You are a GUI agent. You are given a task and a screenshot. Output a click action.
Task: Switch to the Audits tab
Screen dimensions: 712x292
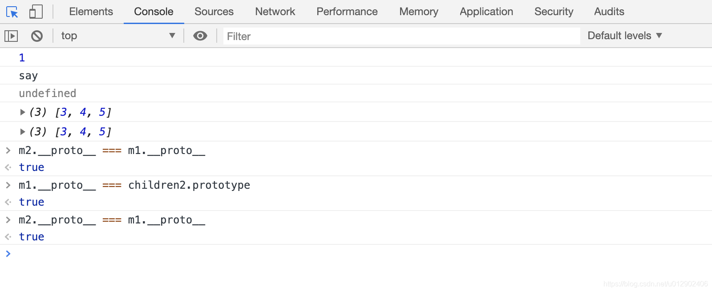(609, 12)
